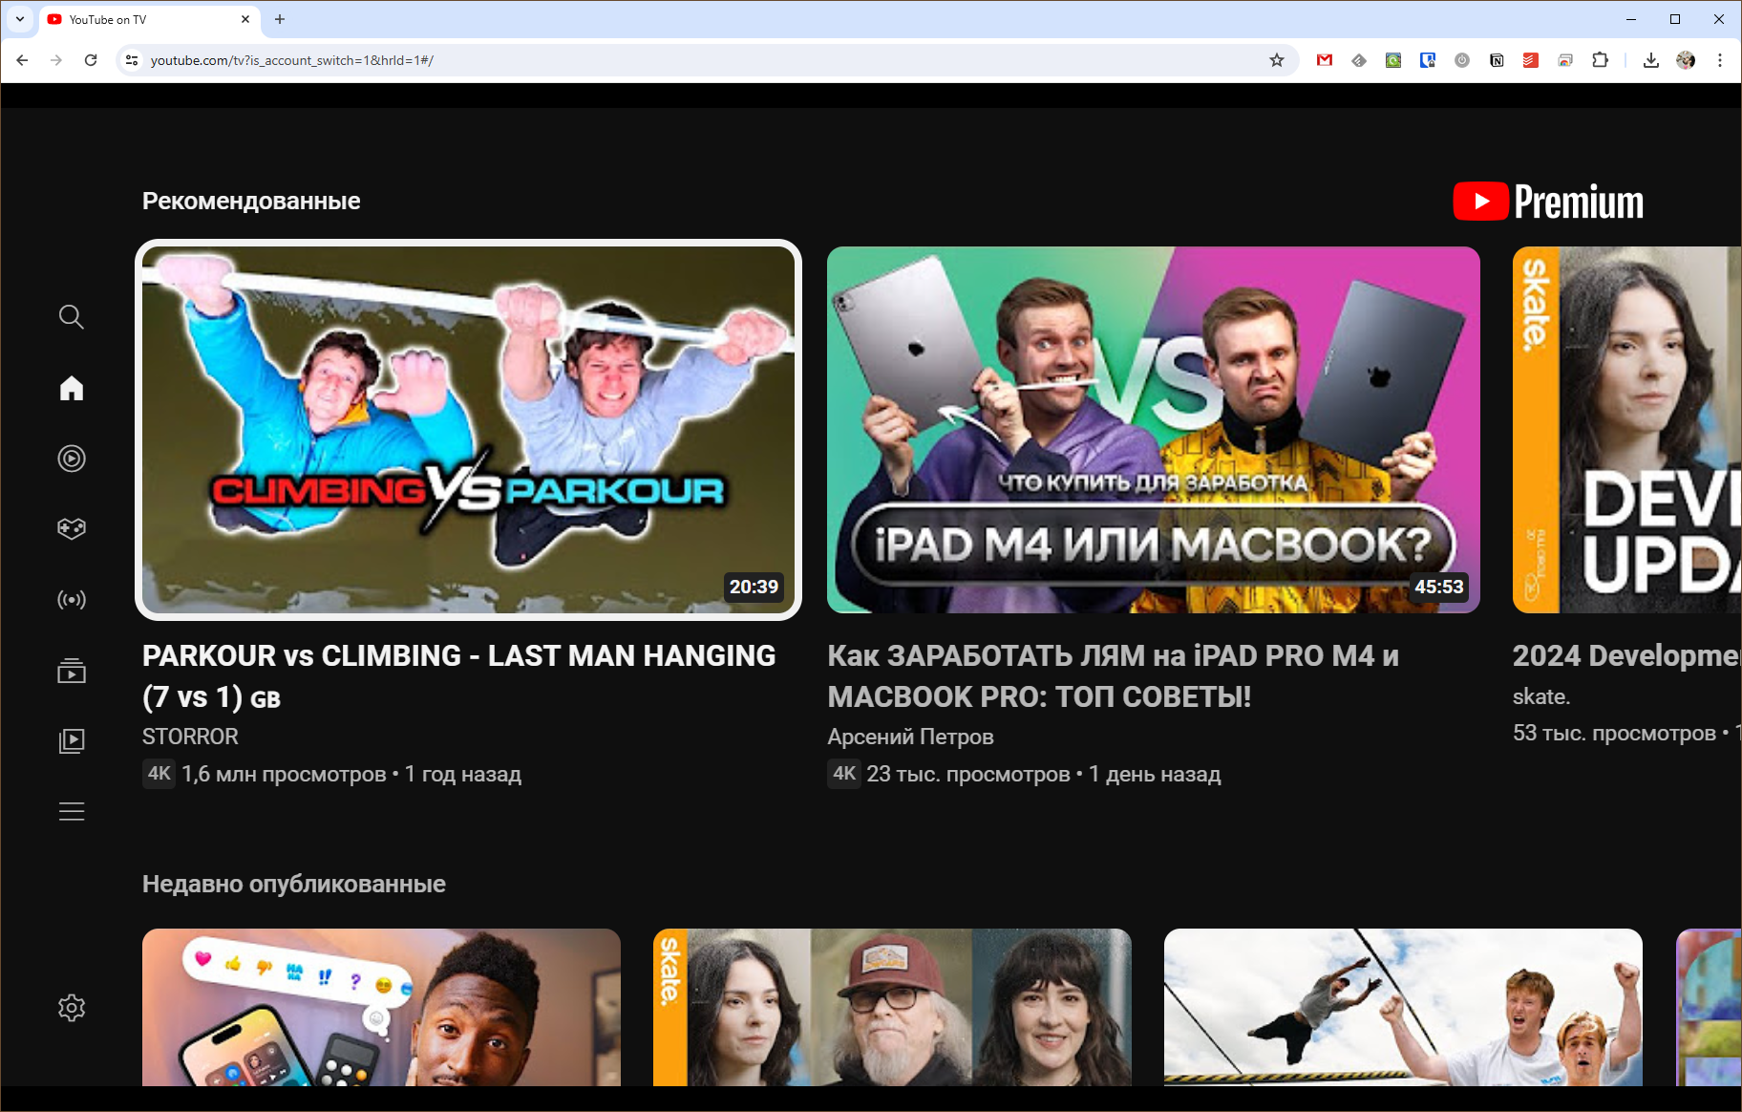Click the 20:39 duration badge

pos(754,587)
